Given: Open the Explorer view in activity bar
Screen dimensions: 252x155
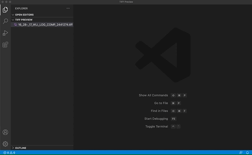Looking at the screenshot, I should coord(5,10).
